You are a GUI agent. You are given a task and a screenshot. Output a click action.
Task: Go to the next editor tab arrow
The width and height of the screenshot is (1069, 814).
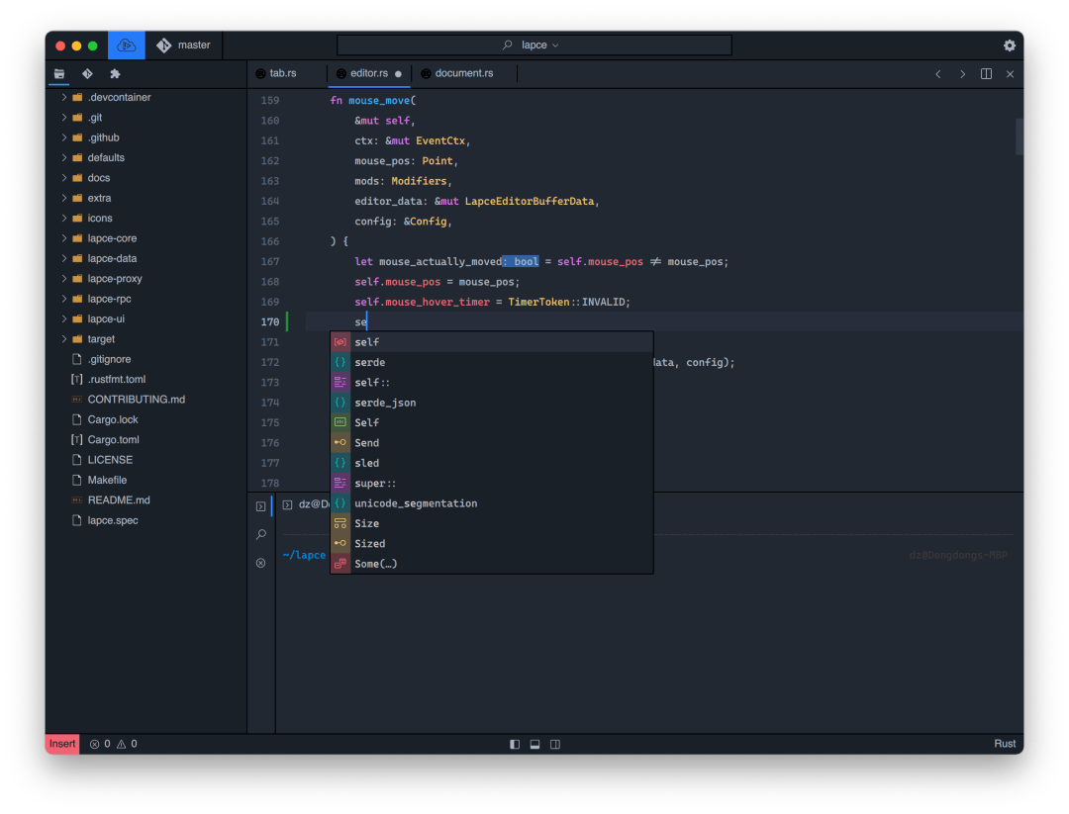[963, 73]
